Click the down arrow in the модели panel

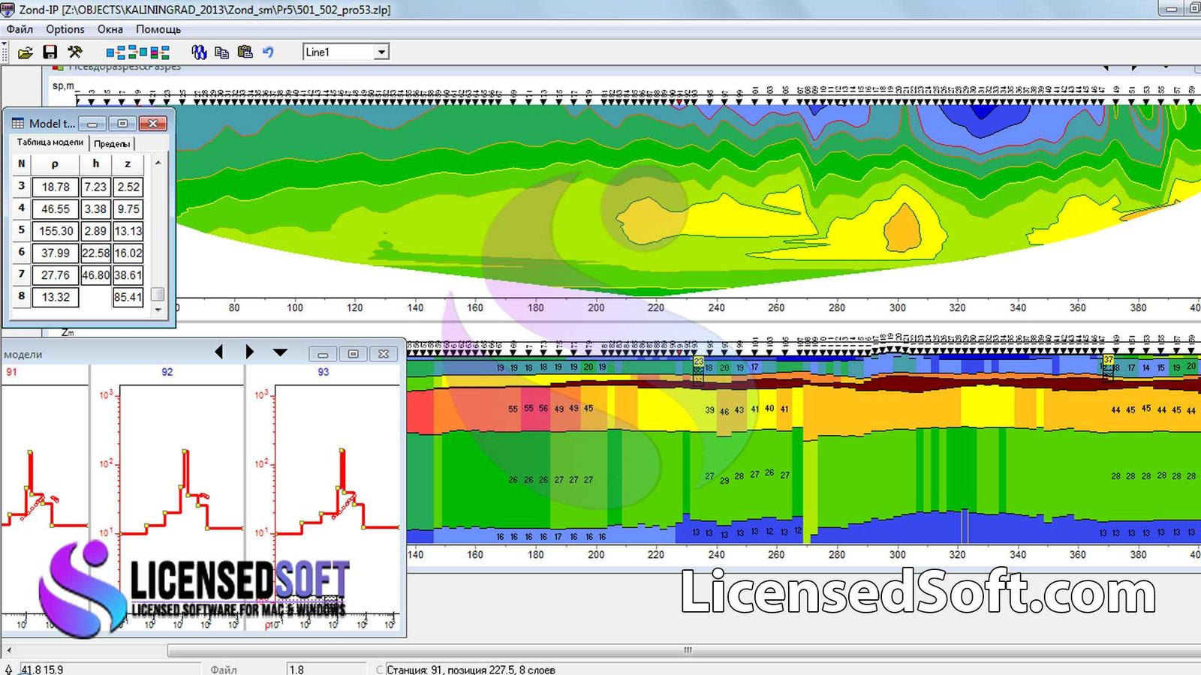tap(280, 352)
